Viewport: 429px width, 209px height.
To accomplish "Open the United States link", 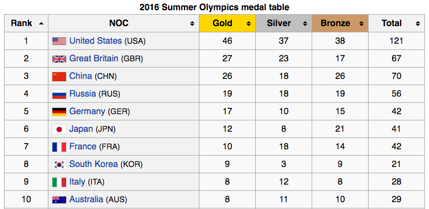I will pyautogui.click(x=96, y=41).
